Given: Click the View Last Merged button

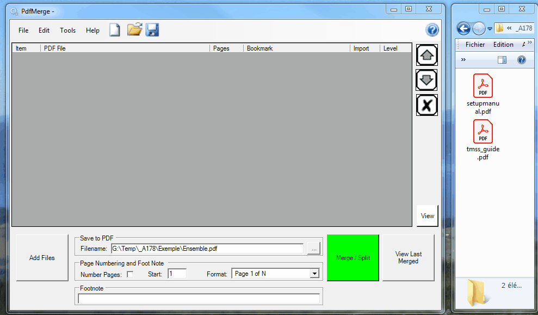Looking at the screenshot, I should coord(409,258).
